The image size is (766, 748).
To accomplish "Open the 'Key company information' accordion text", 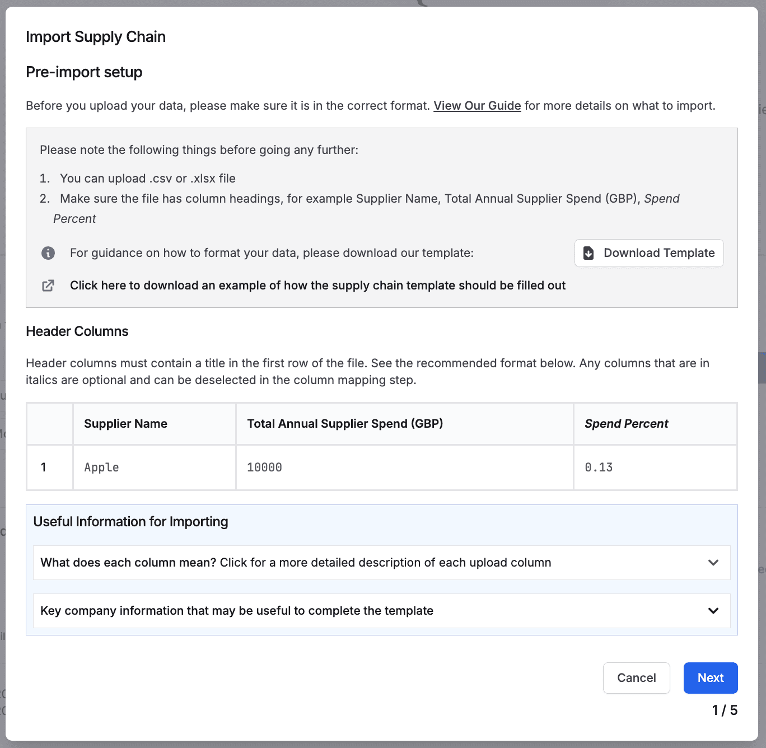I will (x=237, y=611).
